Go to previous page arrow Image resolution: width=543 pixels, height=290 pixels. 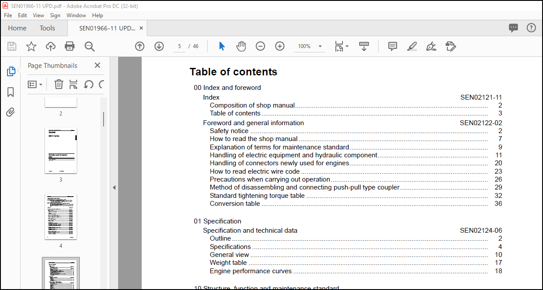point(140,46)
